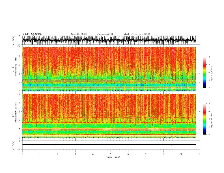The width and height of the screenshot is (224, 173).
Task: Click the "VLF Spectra" plot title
Action: [32, 34]
